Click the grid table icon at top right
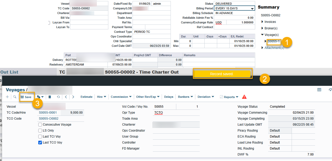The image size is (332, 161). 319,90
